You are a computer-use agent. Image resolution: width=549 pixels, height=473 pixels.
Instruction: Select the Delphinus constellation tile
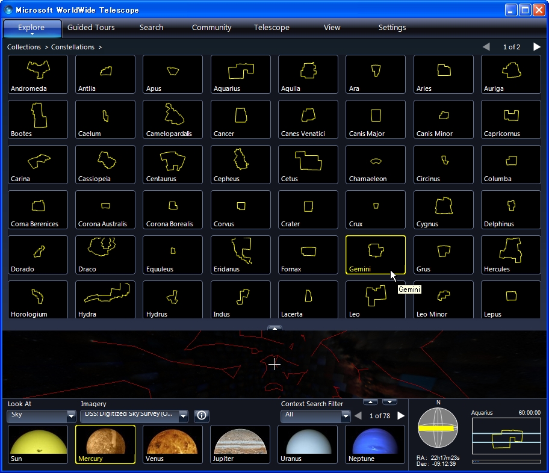[511, 209]
